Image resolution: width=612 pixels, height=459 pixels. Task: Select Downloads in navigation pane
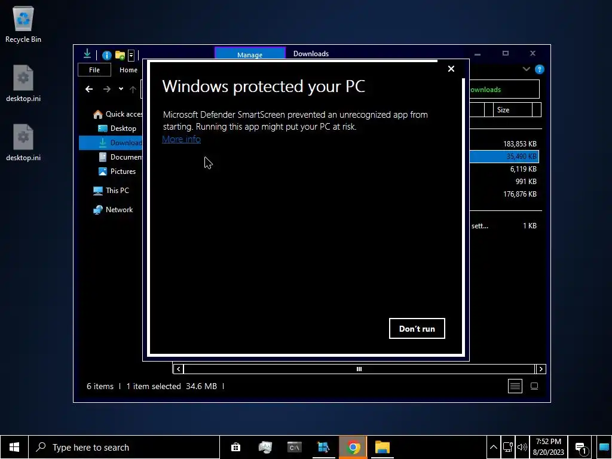pos(111,142)
